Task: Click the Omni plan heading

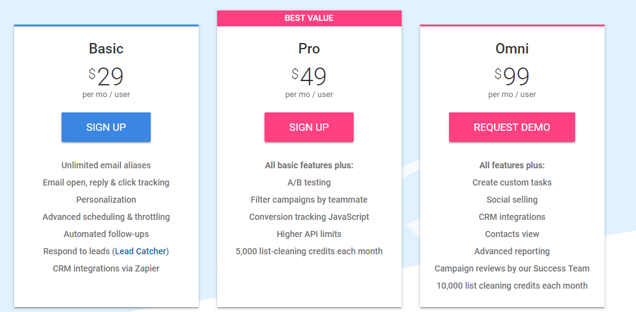Action: 512,49
